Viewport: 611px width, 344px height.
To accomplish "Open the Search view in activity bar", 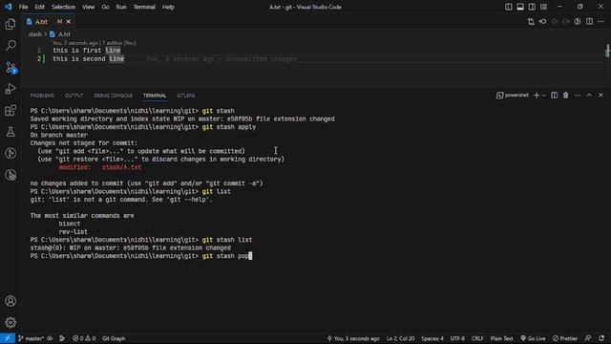I will [x=11, y=46].
